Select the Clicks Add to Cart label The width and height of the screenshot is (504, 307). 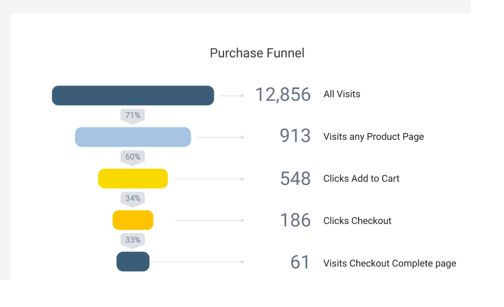[x=362, y=178]
